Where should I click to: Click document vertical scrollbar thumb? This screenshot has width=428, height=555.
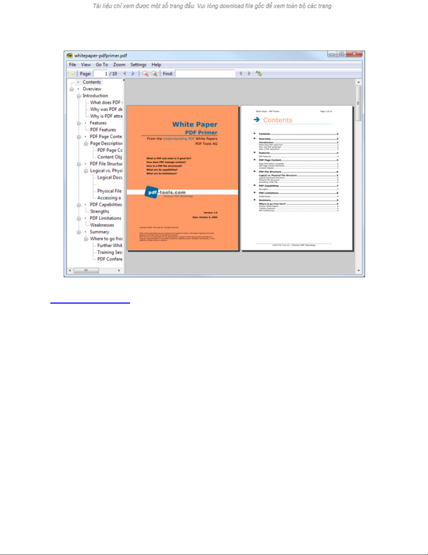(358, 103)
